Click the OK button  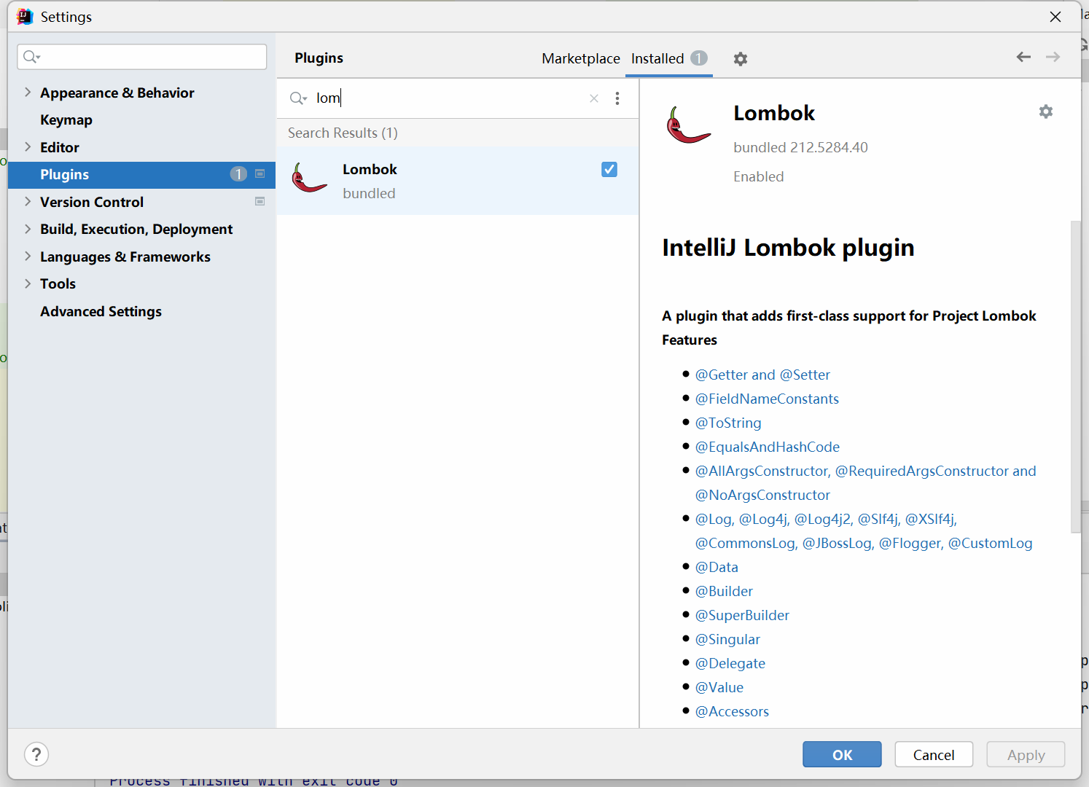pyautogui.click(x=842, y=754)
